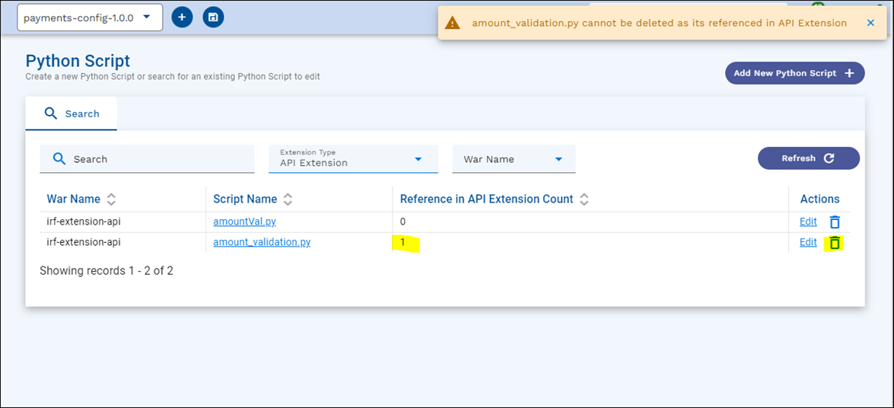Click trash icon for amount_validation.py row
894x408 pixels.
click(835, 243)
